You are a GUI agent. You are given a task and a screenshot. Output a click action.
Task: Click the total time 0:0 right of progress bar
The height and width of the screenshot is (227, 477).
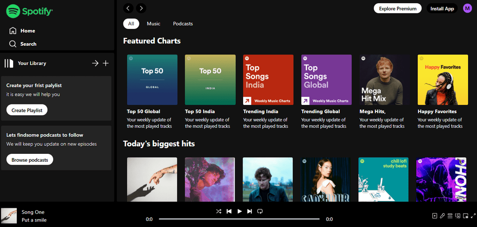point(329,219)
